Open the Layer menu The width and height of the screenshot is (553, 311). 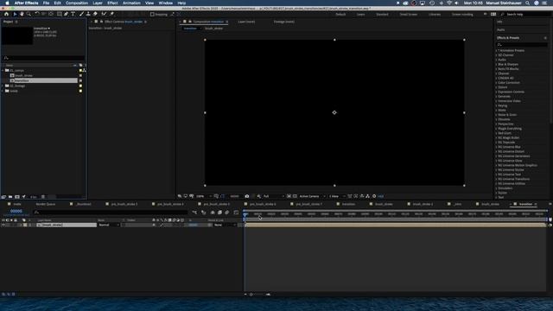(98, 3)
